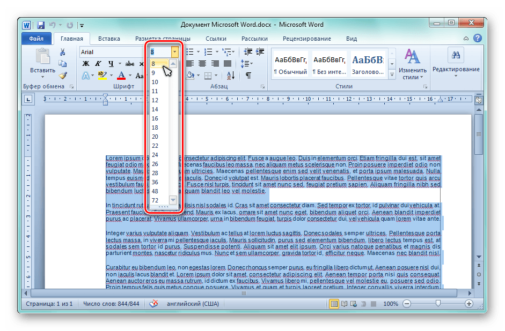
Task: Click the Cut scissors icon
Action: tap(63, 52)
